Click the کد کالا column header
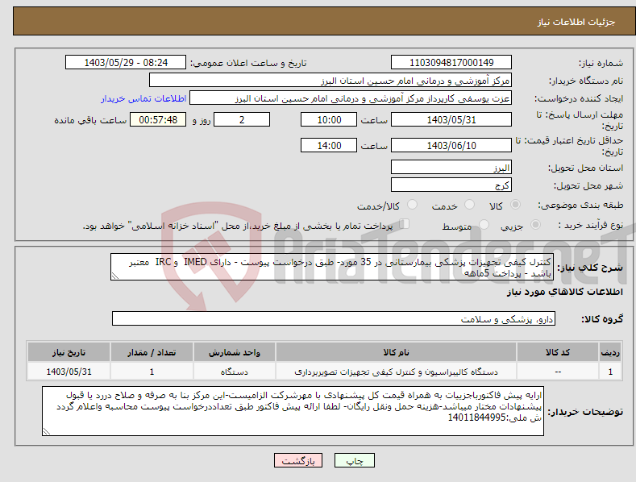This screenshot has height=482, width=636. pyautogui.click(x=558, y=352)
